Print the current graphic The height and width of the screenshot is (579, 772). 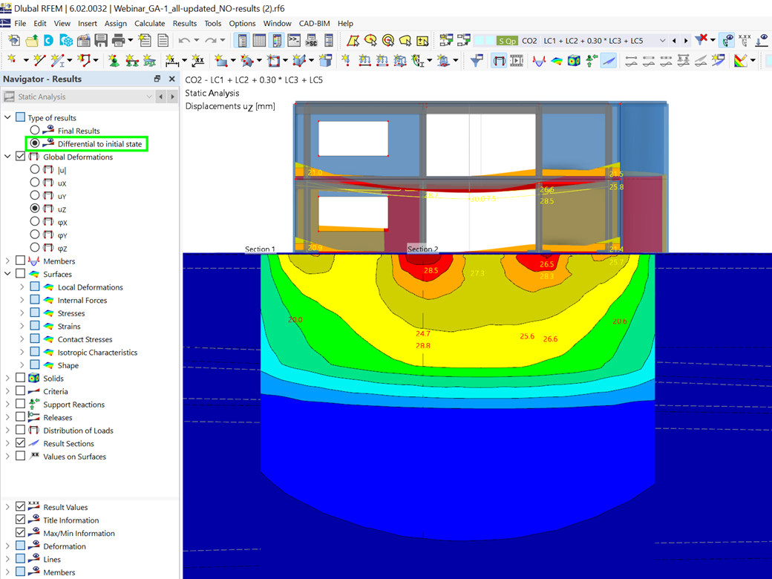(x=118, y=40)
